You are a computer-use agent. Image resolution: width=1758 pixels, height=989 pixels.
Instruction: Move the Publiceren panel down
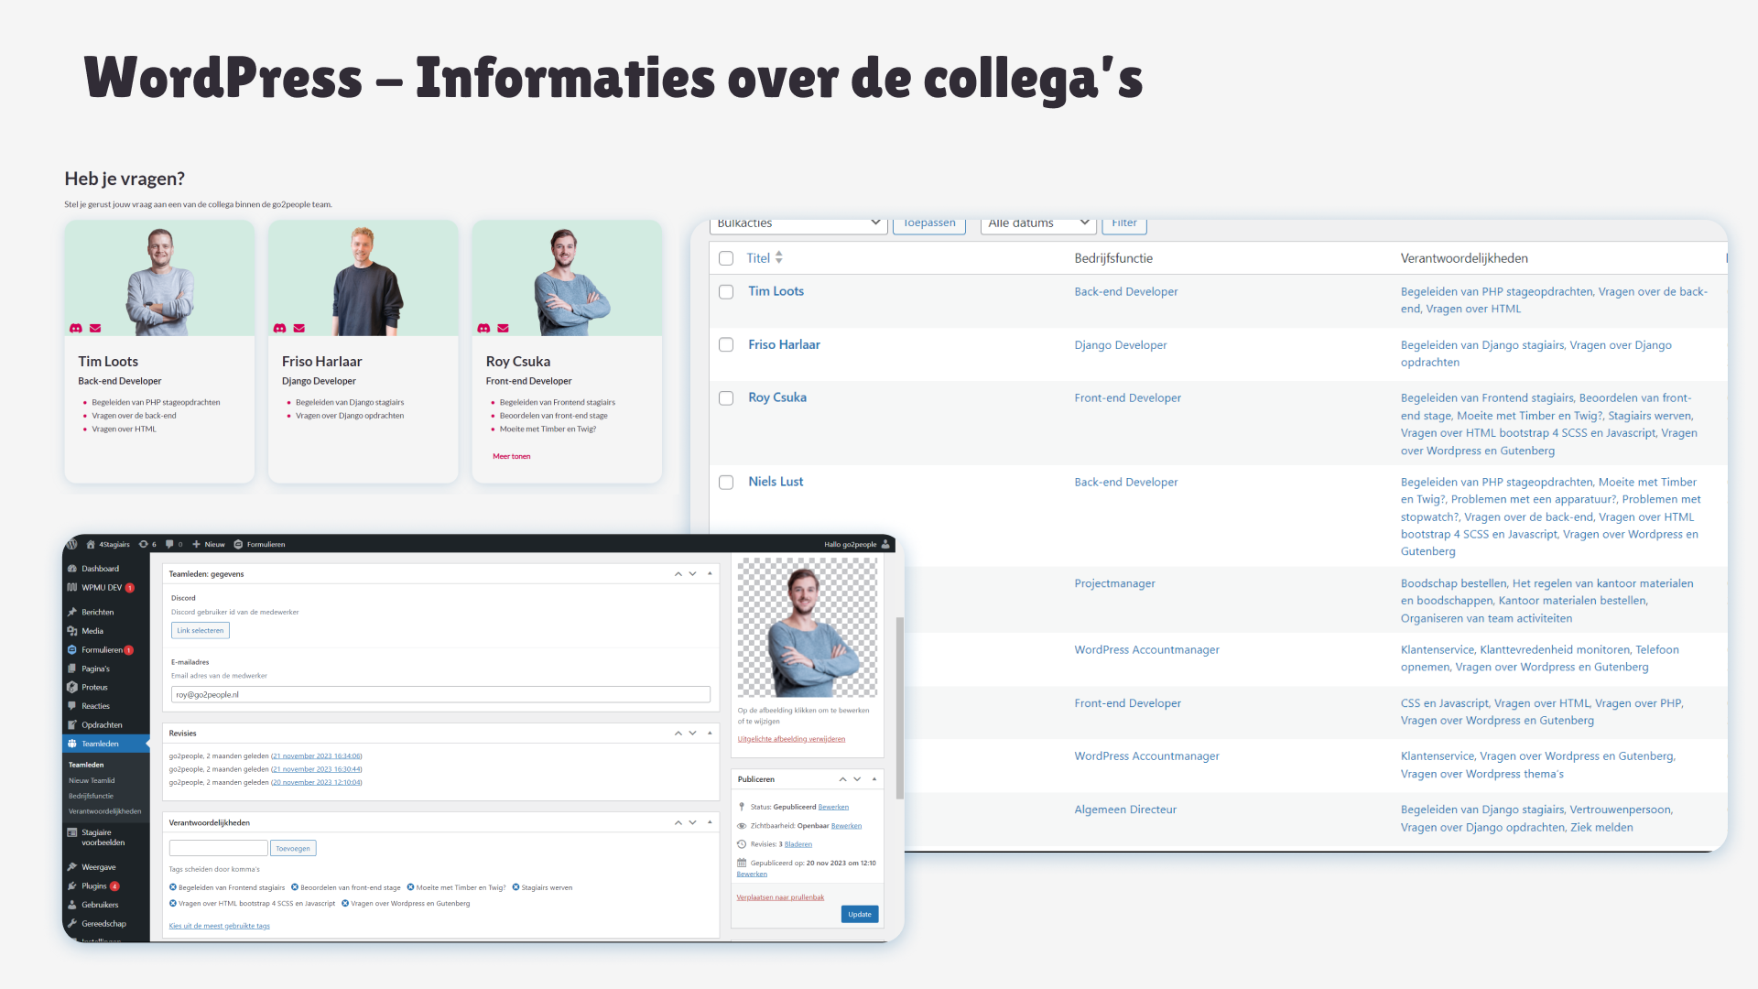click(x=857, y=779)
